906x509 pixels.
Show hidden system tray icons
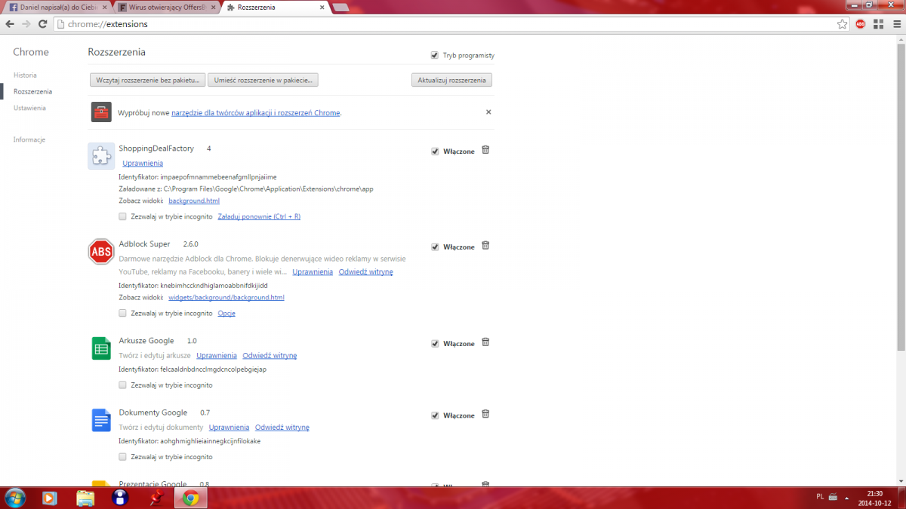[x=848, y=498]
